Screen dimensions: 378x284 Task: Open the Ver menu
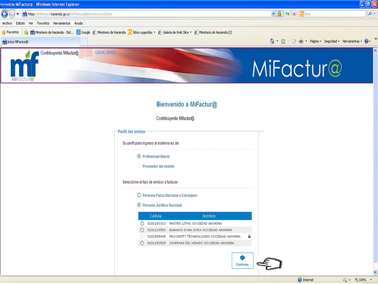pyautogui.click(x=31, y=23)
